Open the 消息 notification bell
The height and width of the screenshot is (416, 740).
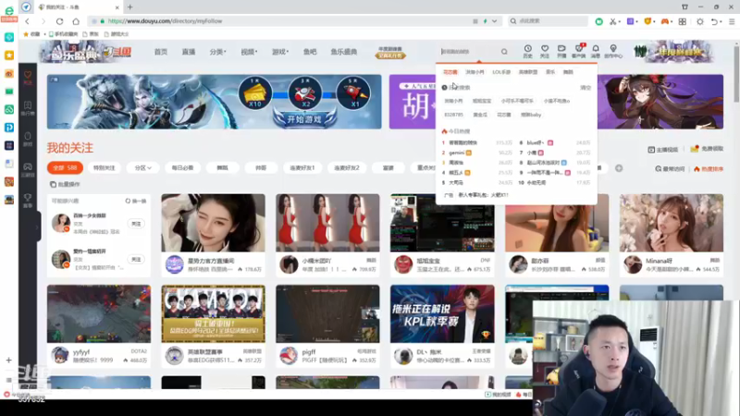coord(596,51)
